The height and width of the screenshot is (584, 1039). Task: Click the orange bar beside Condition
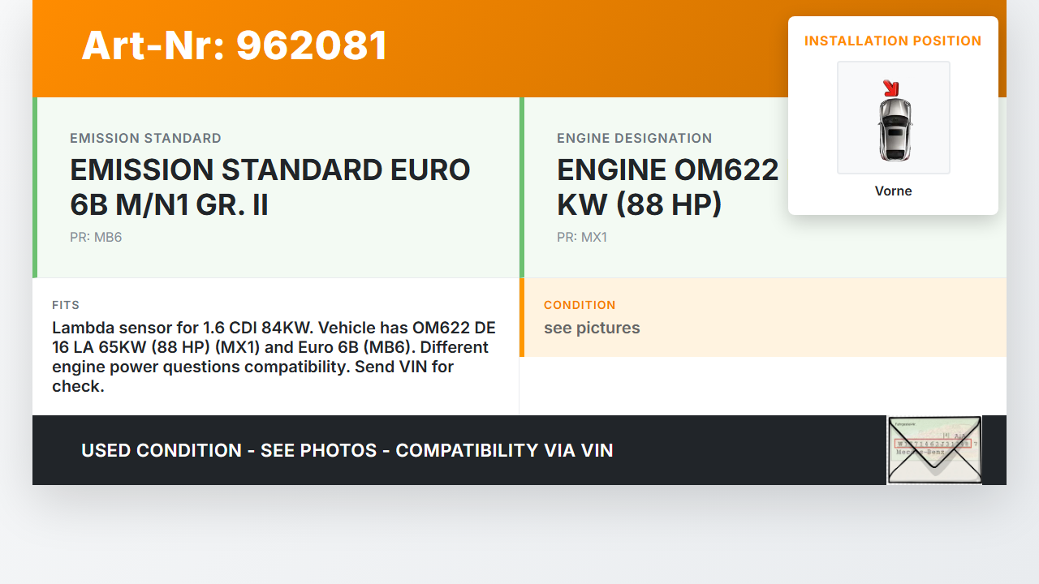(522, 317)
